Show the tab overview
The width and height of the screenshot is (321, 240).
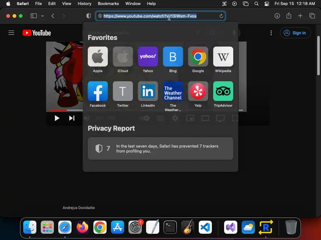[312, 16]
